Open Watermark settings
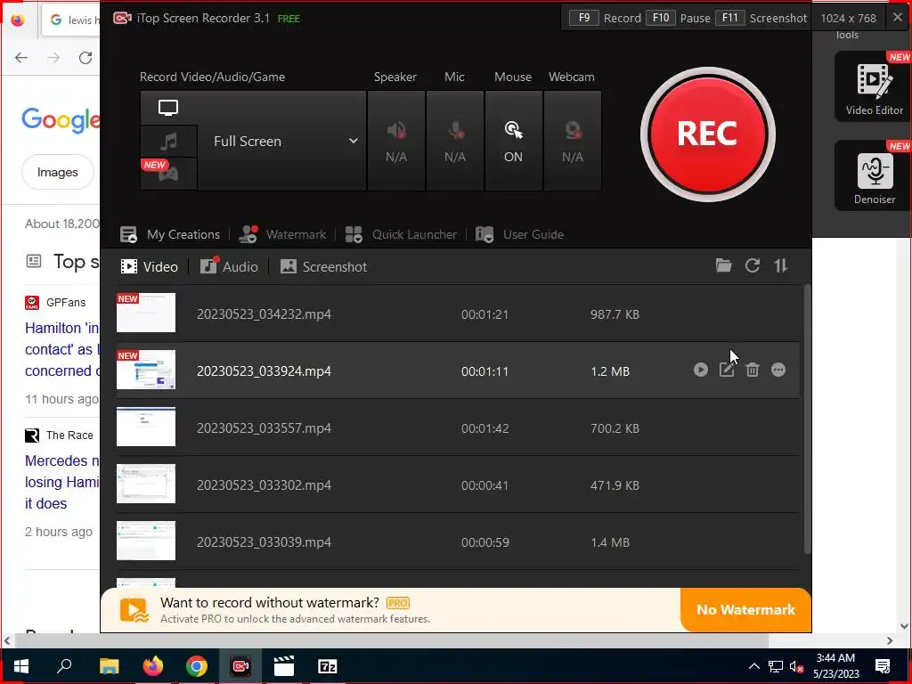The image size is (912, 684). pos(282,234)
